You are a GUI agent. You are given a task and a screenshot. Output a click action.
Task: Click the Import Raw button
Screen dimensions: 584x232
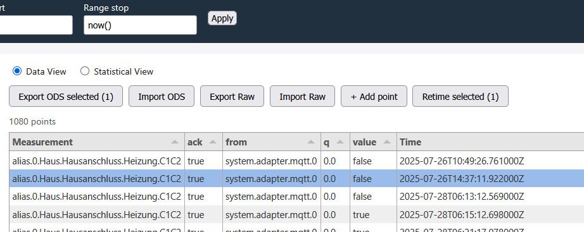(x=302, y=96)
